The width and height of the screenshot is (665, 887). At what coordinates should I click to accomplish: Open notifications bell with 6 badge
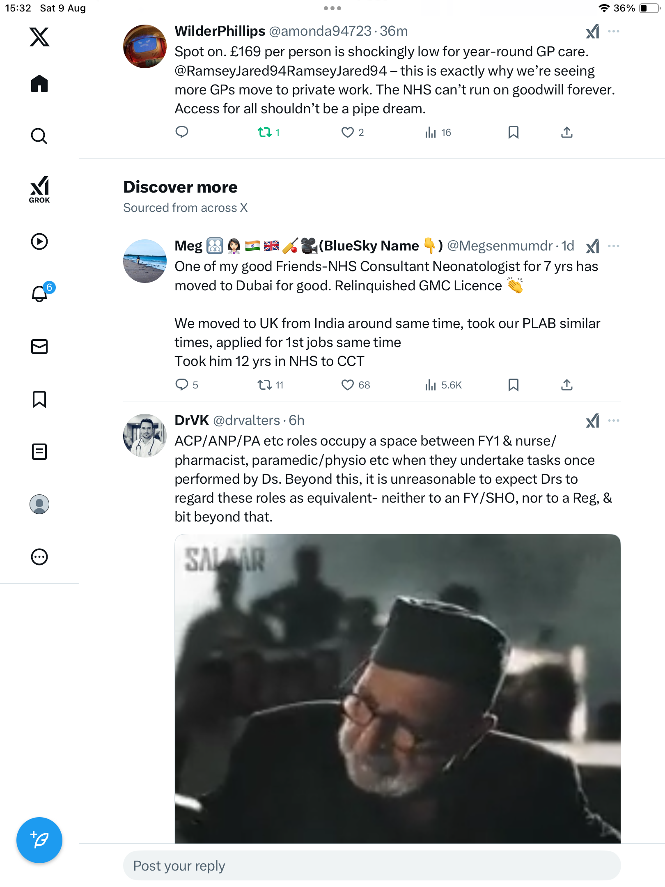[40, 293]
